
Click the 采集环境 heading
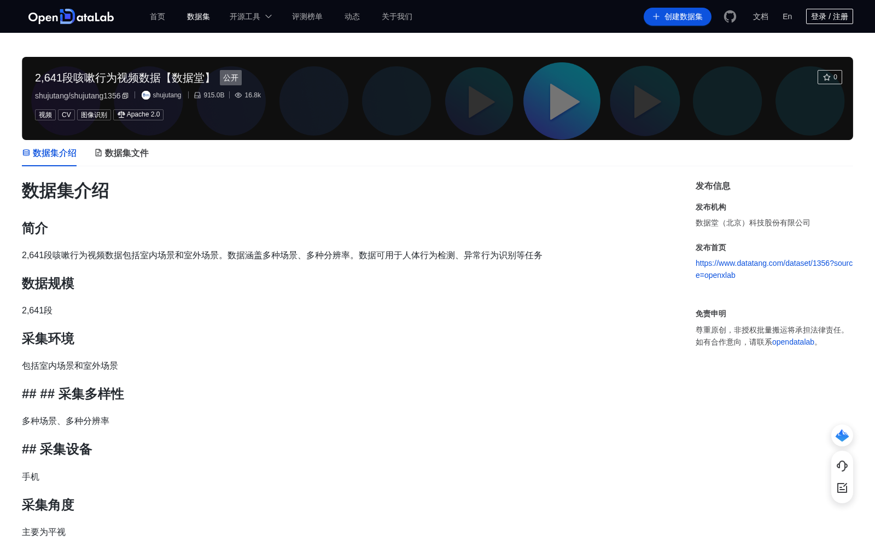coord(48,339)
